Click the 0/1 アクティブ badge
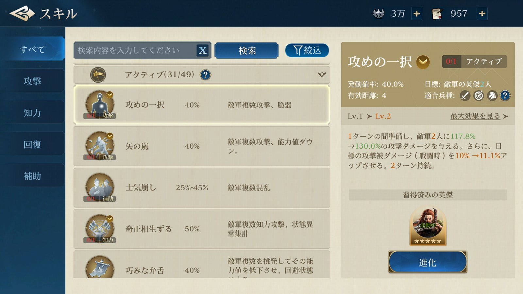This screenshot has height=294, width=523. click(474, 61)
